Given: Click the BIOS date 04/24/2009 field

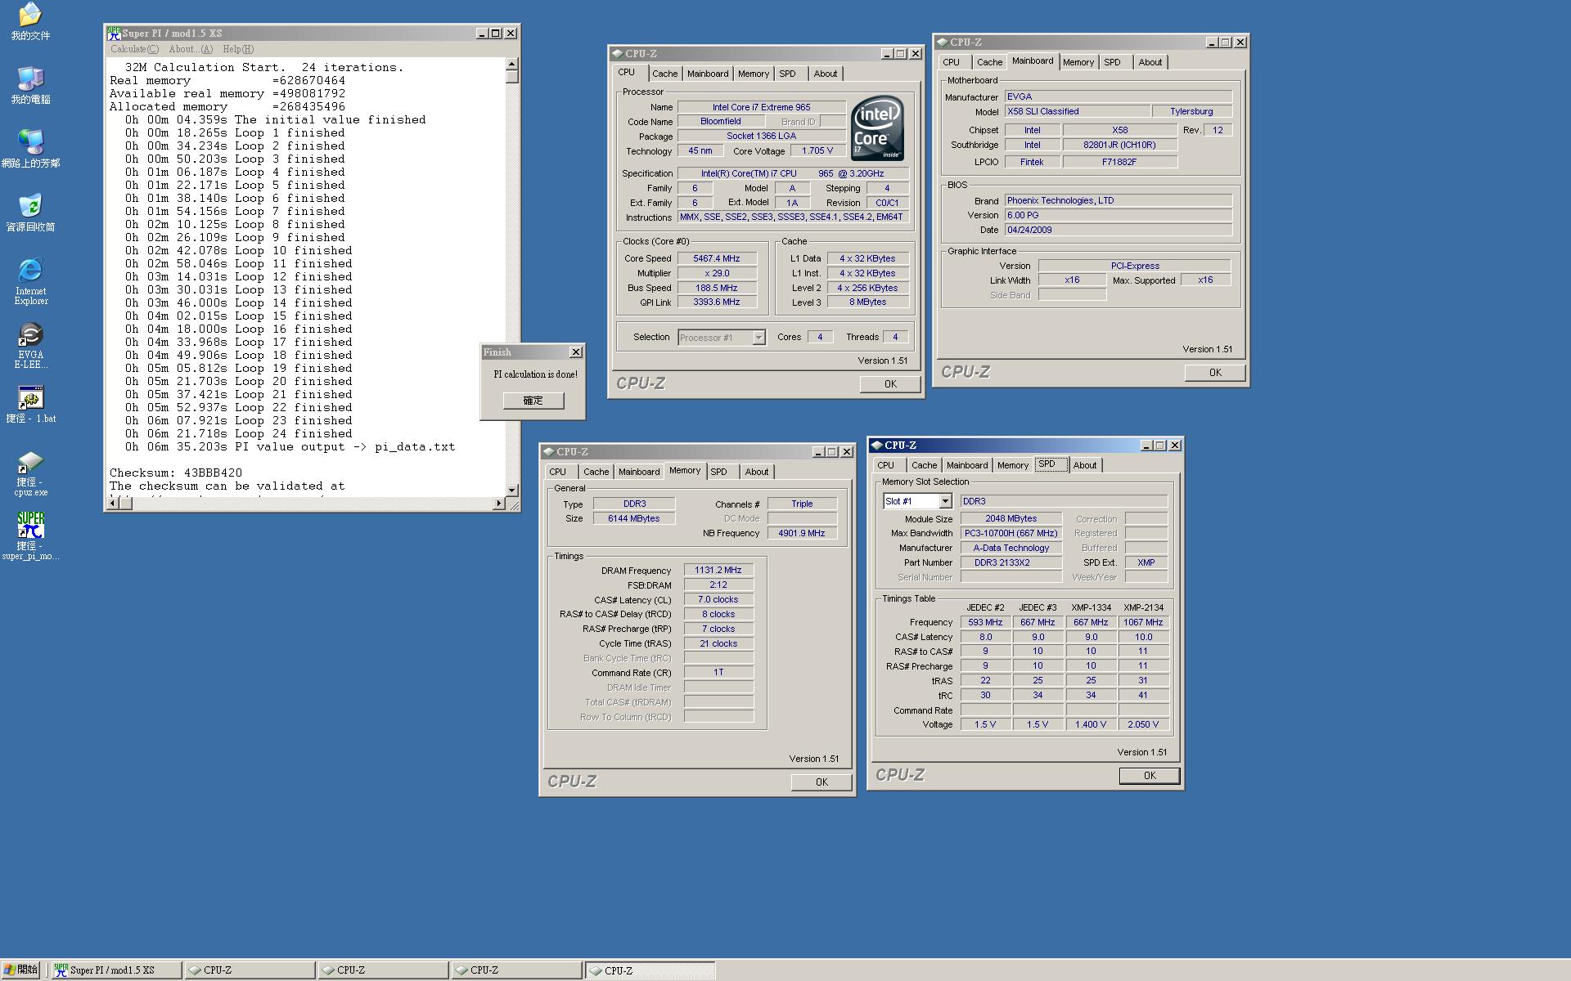Looking at the screenshot, I should (x=1119, y=230).
